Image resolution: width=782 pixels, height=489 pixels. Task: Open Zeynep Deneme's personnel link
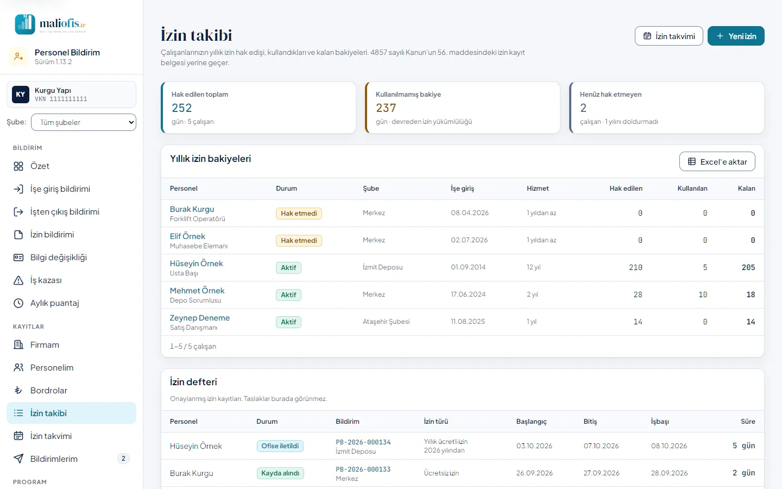tap(200, 318)
